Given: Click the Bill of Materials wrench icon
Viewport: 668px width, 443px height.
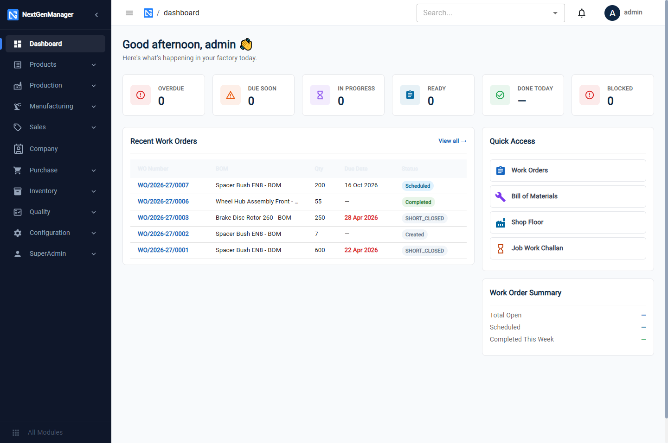Looking at the screenshot, I should (501, 196).
